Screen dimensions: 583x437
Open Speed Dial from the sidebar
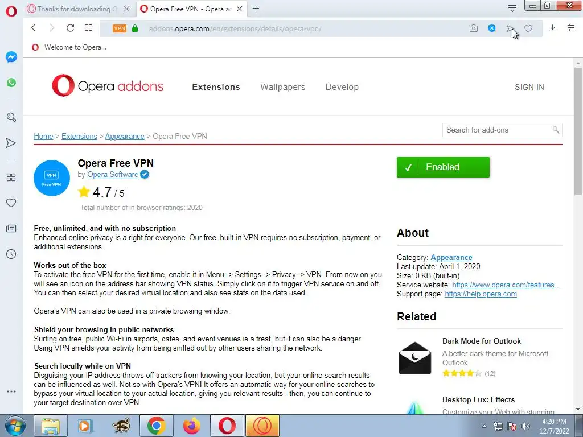[11, 178]
